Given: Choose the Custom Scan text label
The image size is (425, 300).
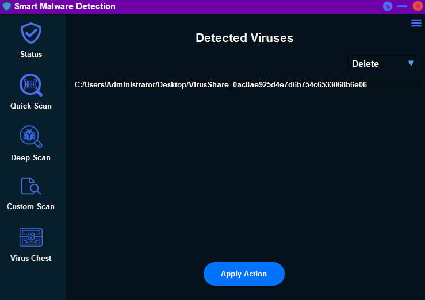Looking at the screenshot, I should click(31, 207).
